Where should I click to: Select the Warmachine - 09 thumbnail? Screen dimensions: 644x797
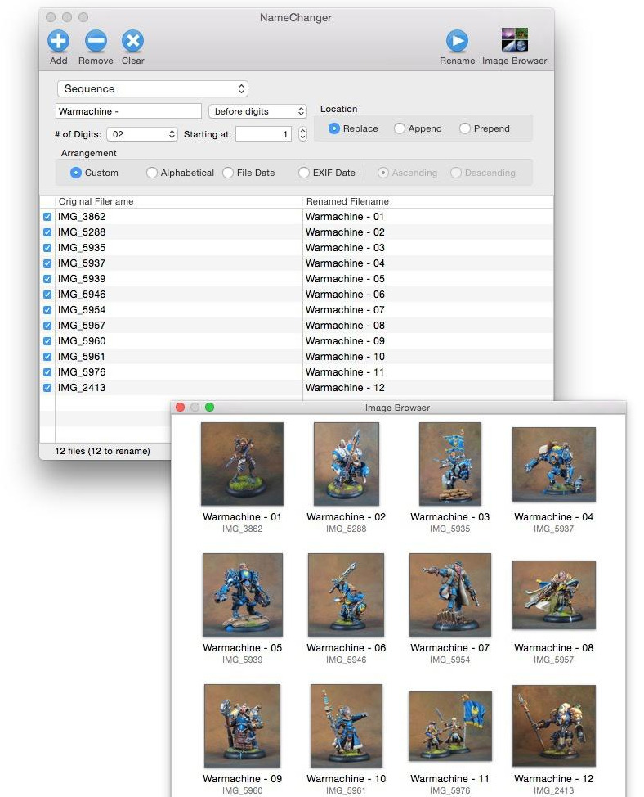242,726
